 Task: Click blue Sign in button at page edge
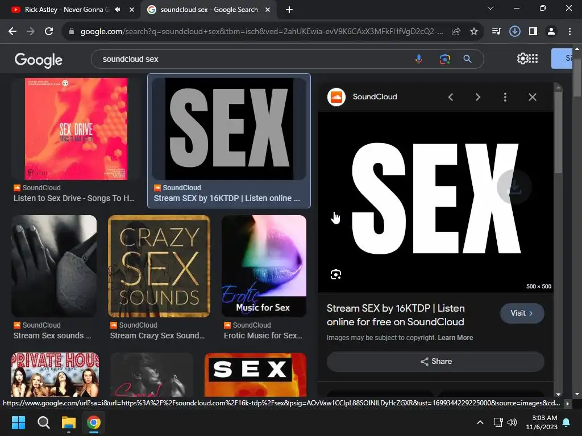pyautogui.click(x=562, y=58)
